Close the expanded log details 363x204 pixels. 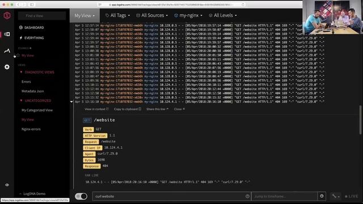pos(179,109)
